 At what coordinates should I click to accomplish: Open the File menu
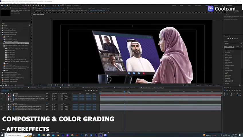(x=1, y=3)
